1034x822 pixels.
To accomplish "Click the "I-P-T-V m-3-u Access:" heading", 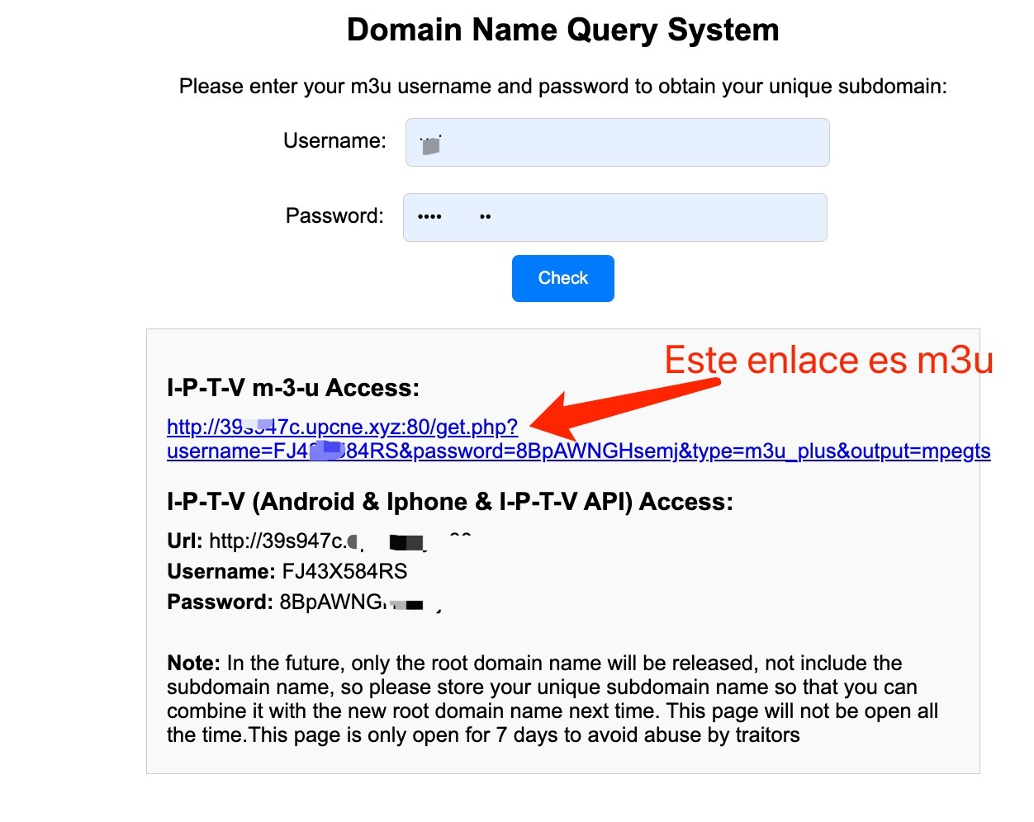I will point(293,388).
